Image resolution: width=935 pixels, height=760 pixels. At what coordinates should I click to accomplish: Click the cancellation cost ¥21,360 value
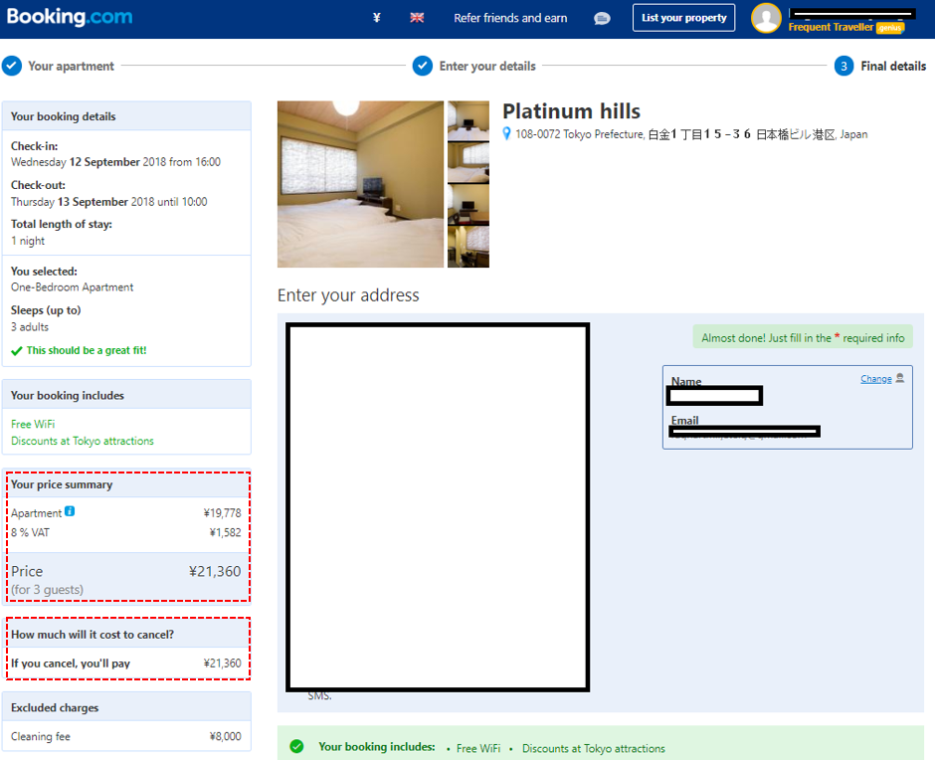point(223,663)
